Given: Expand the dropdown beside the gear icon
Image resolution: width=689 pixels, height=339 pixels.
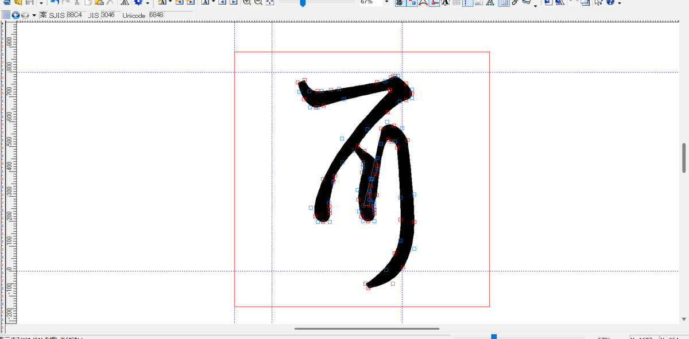Looking at the screenshot, I should point(148,3).
